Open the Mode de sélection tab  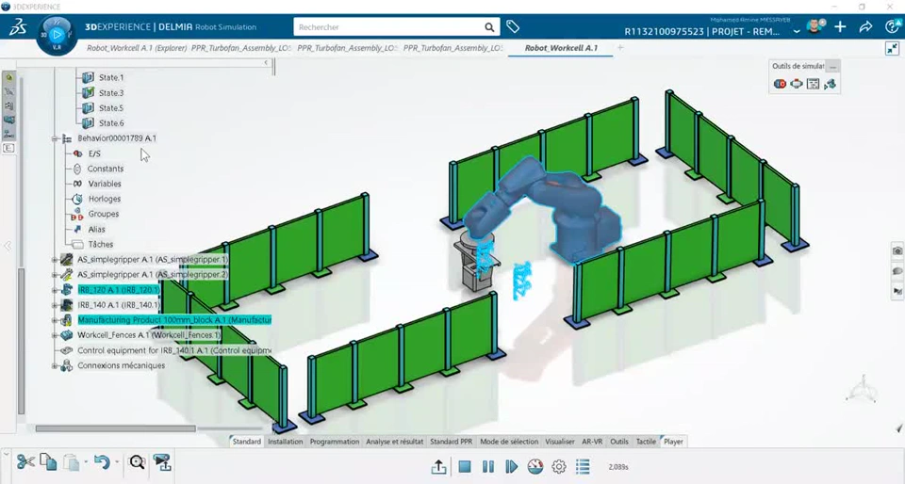tap(509, 442)
